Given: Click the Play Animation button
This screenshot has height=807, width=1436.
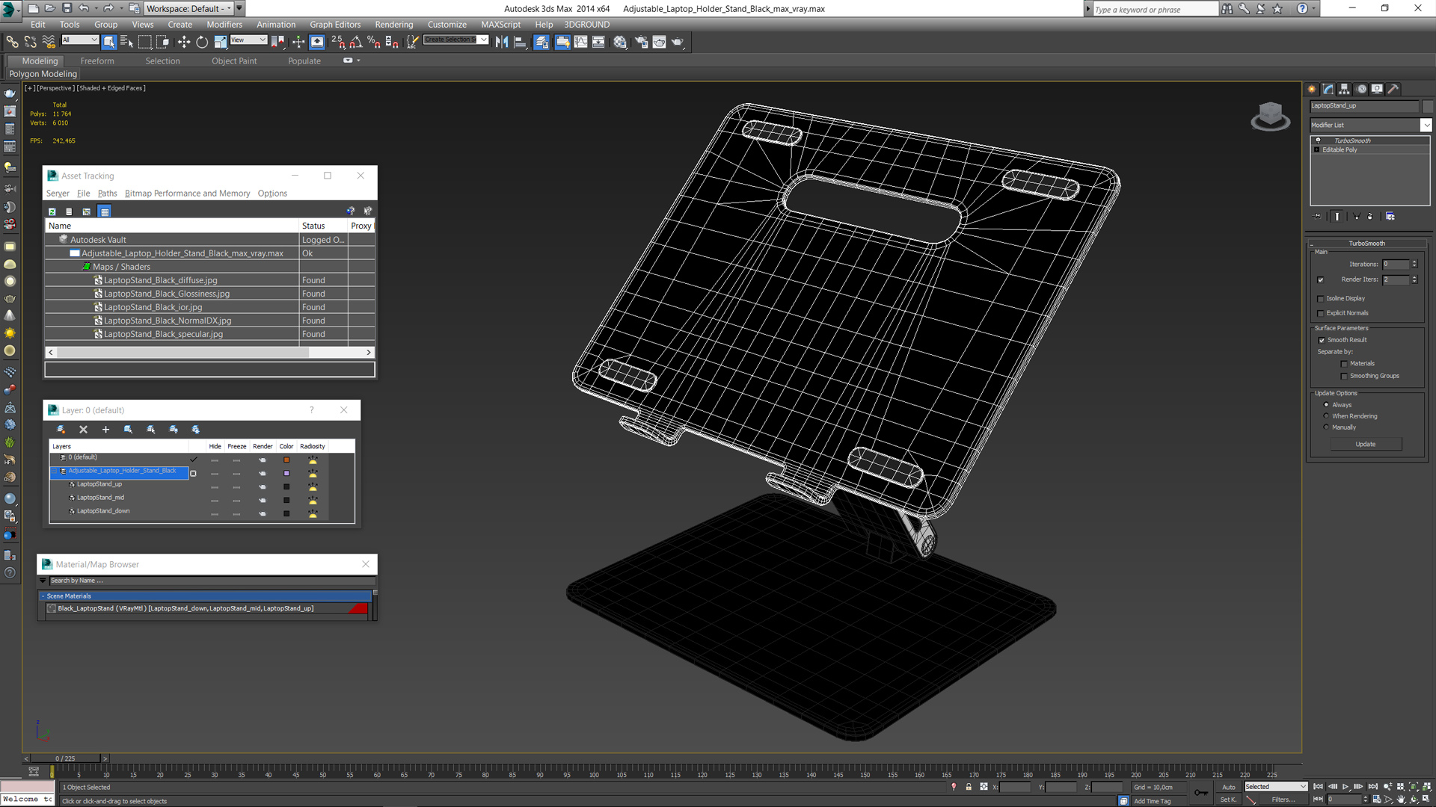Looking at the screenshot, I should pyautogui.click(x=1345, y=787).
